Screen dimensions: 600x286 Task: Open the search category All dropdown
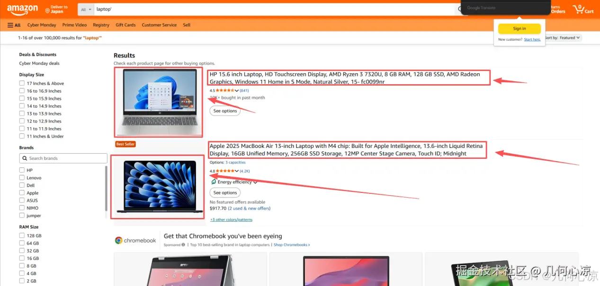(x=86, y=9)
